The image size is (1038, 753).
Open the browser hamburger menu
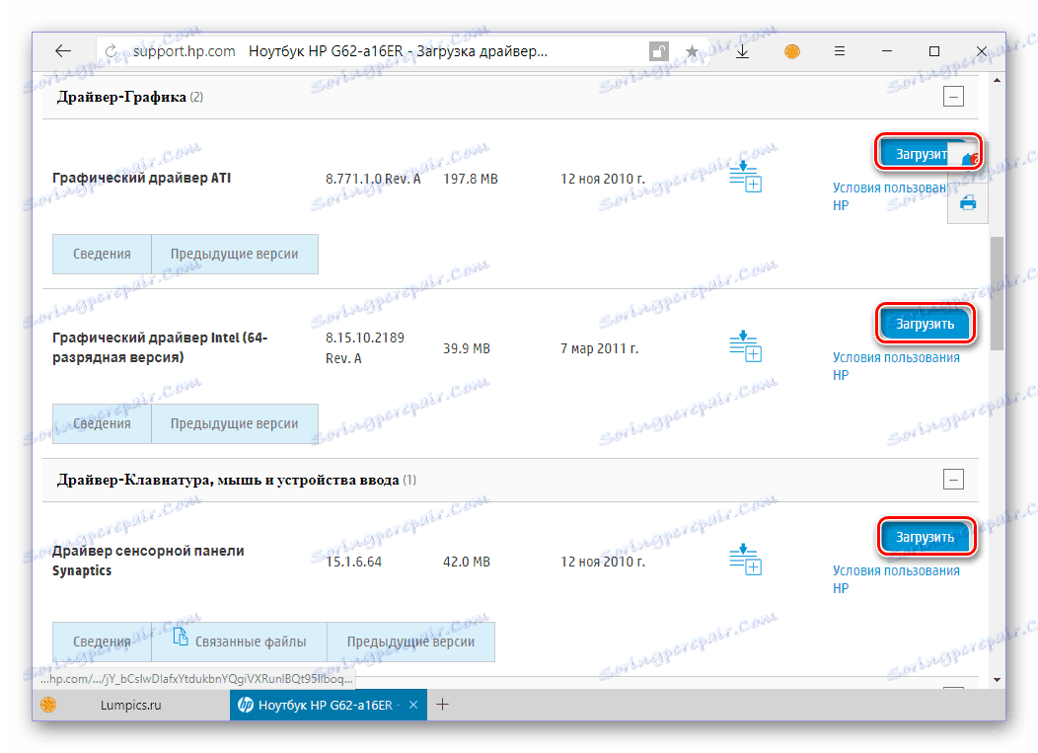coord(840,50)
